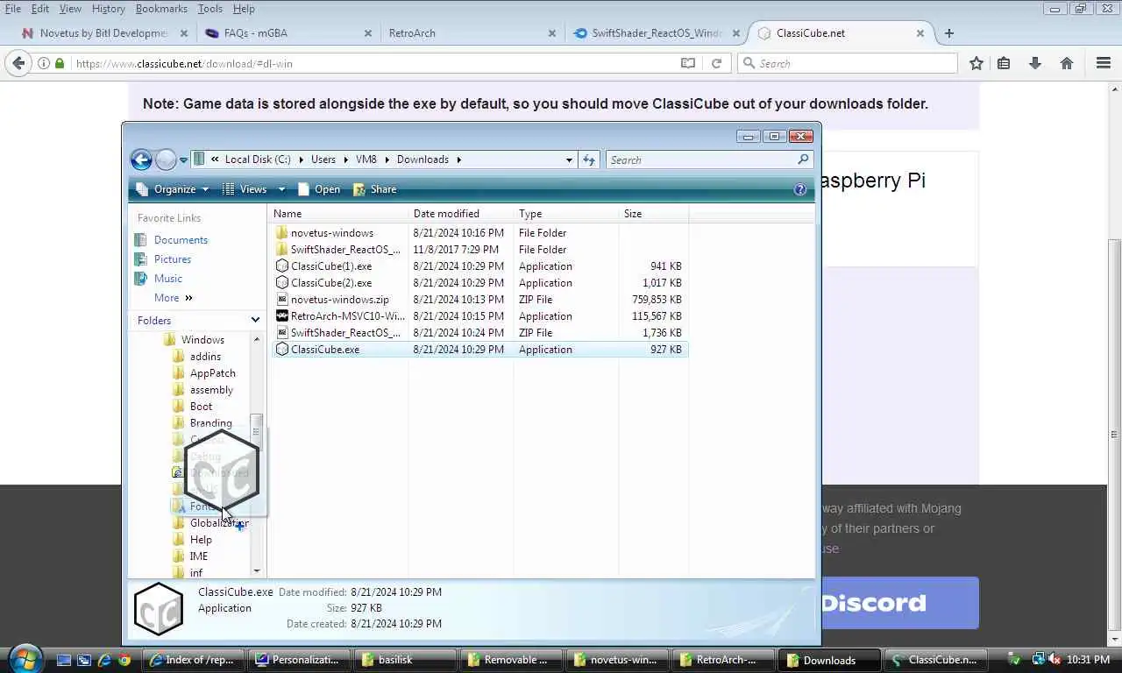Open the Organize menu
This screenshot has width=1122, height=673.
coord(174,189)
